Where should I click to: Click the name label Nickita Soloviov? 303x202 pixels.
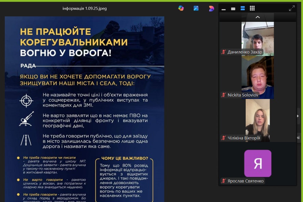click(243, 95)
